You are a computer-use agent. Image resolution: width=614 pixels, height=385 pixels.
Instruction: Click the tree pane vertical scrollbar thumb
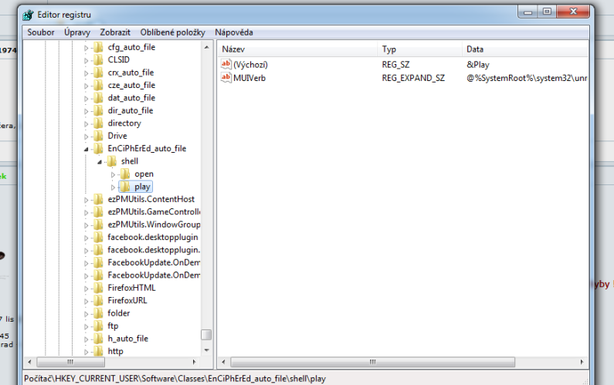tap(206, 335)
